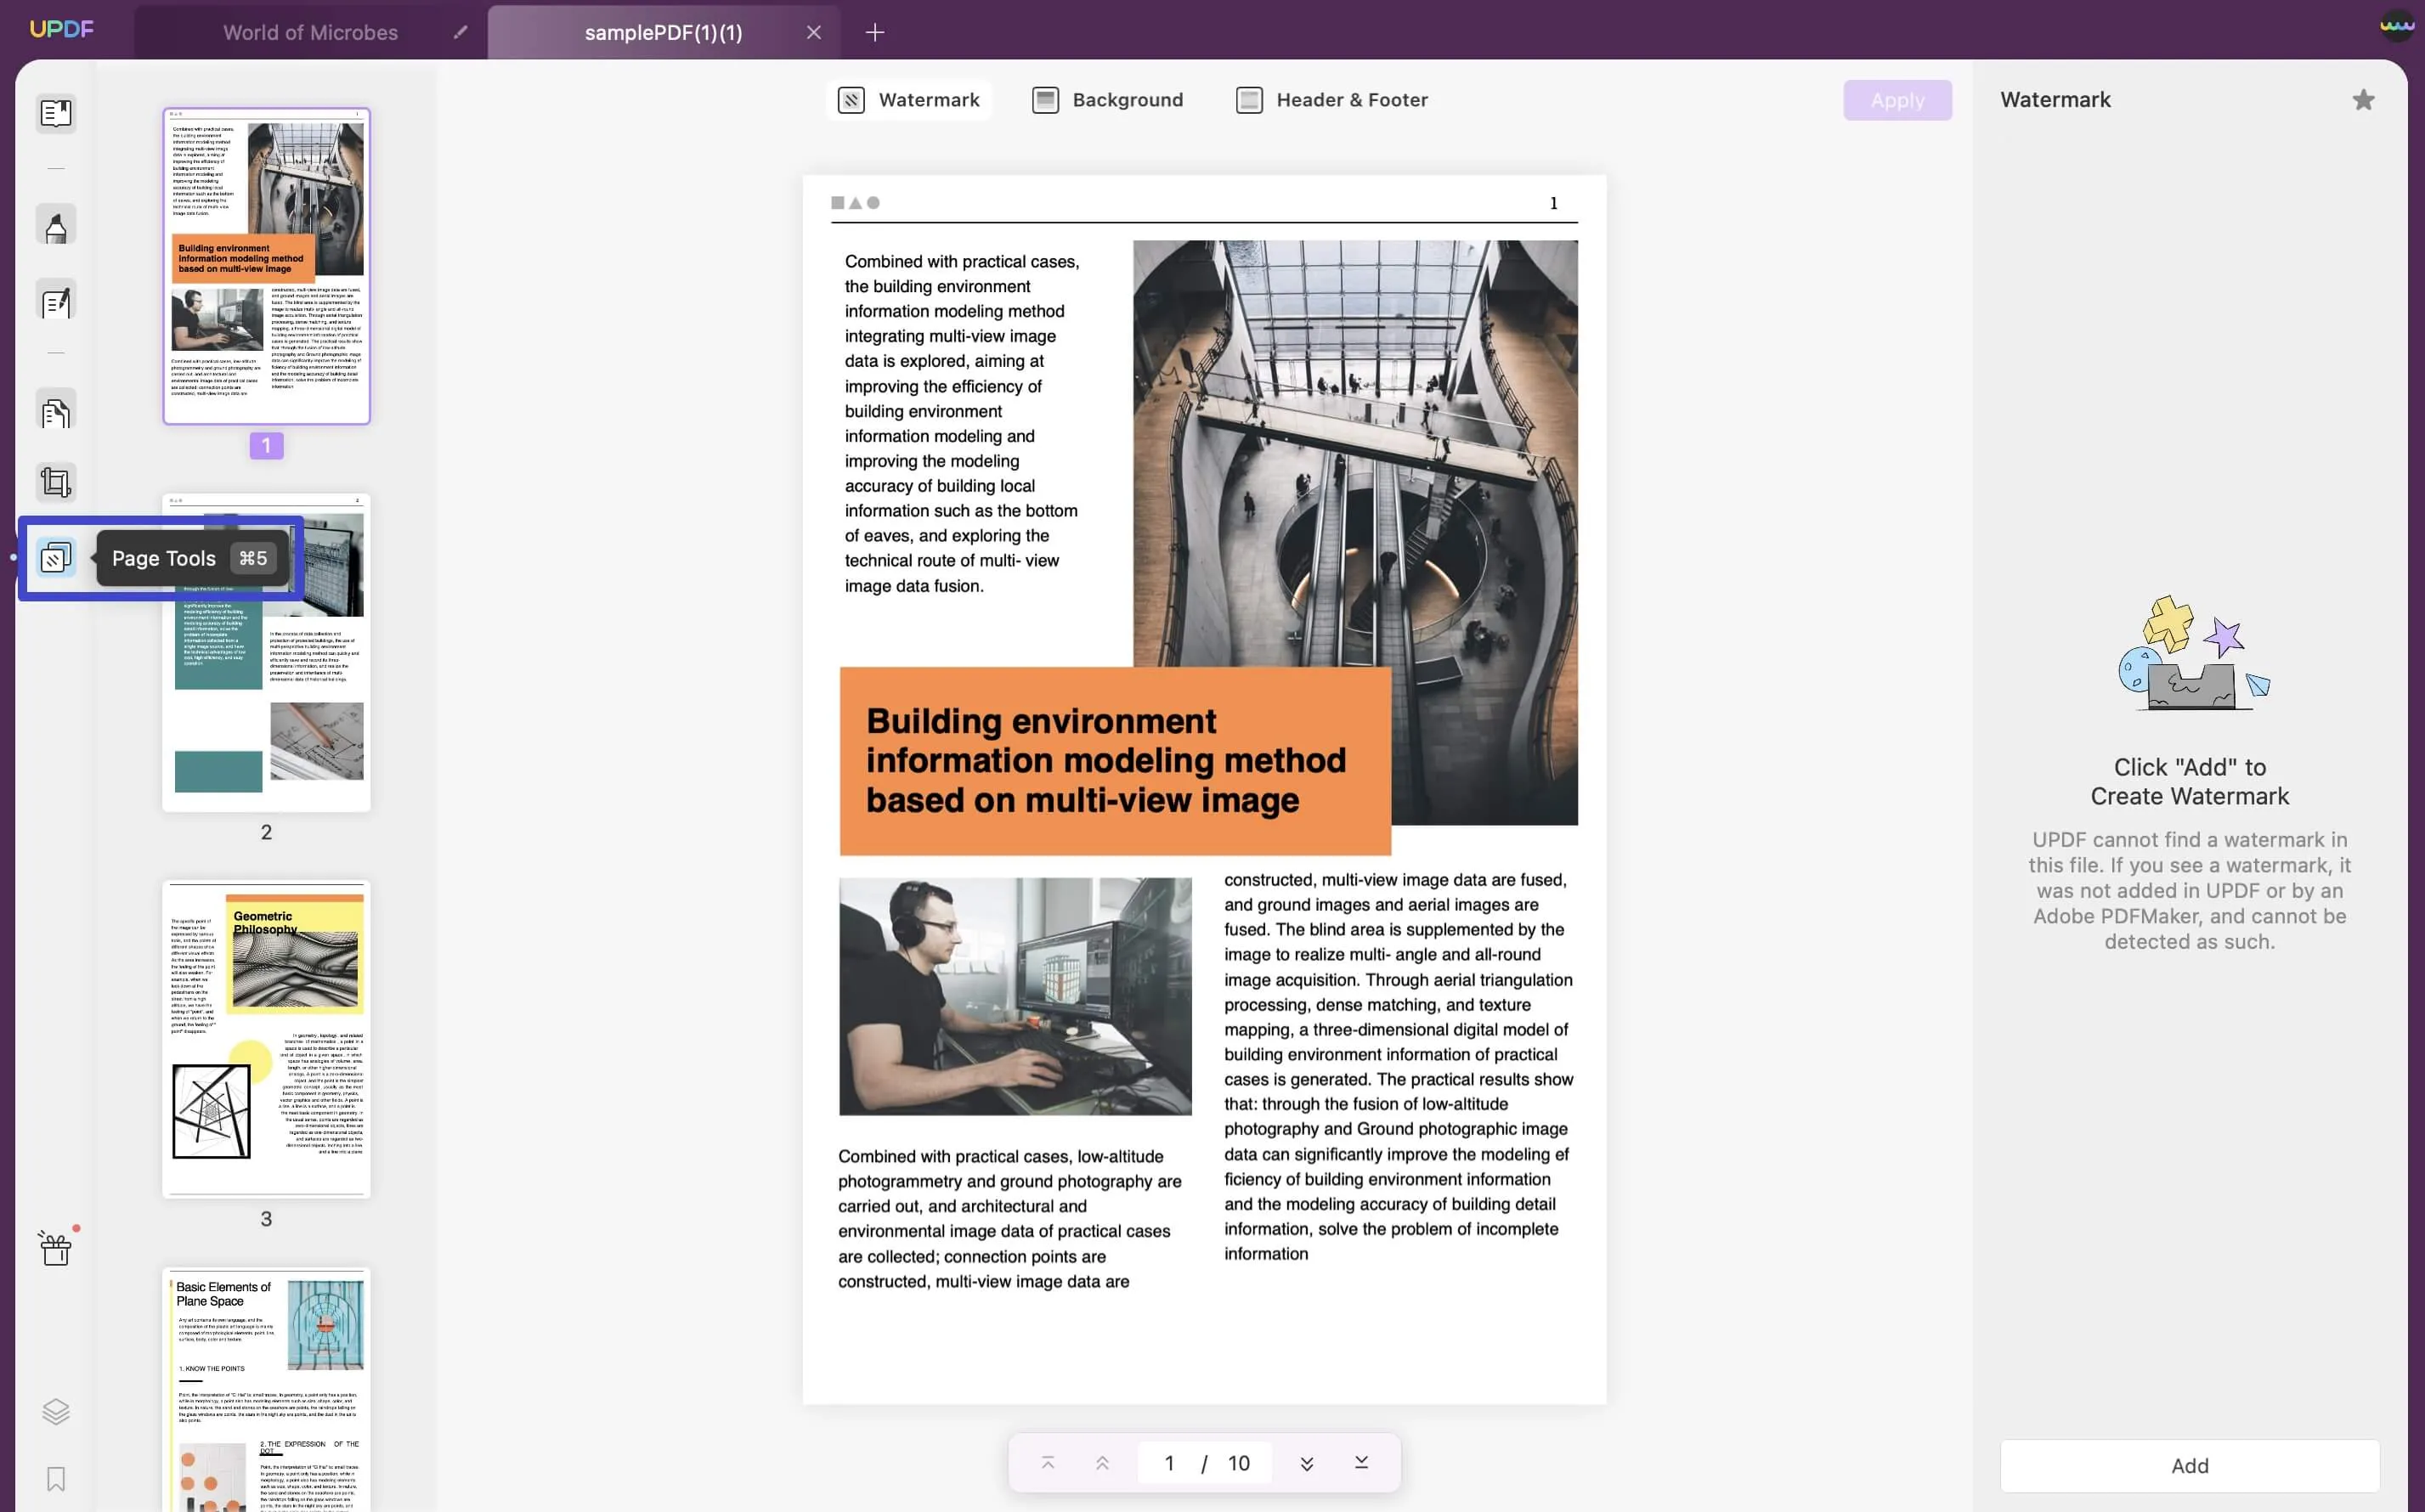
Task: Click the Add watermark button
Action: tap(2190, 1465)
